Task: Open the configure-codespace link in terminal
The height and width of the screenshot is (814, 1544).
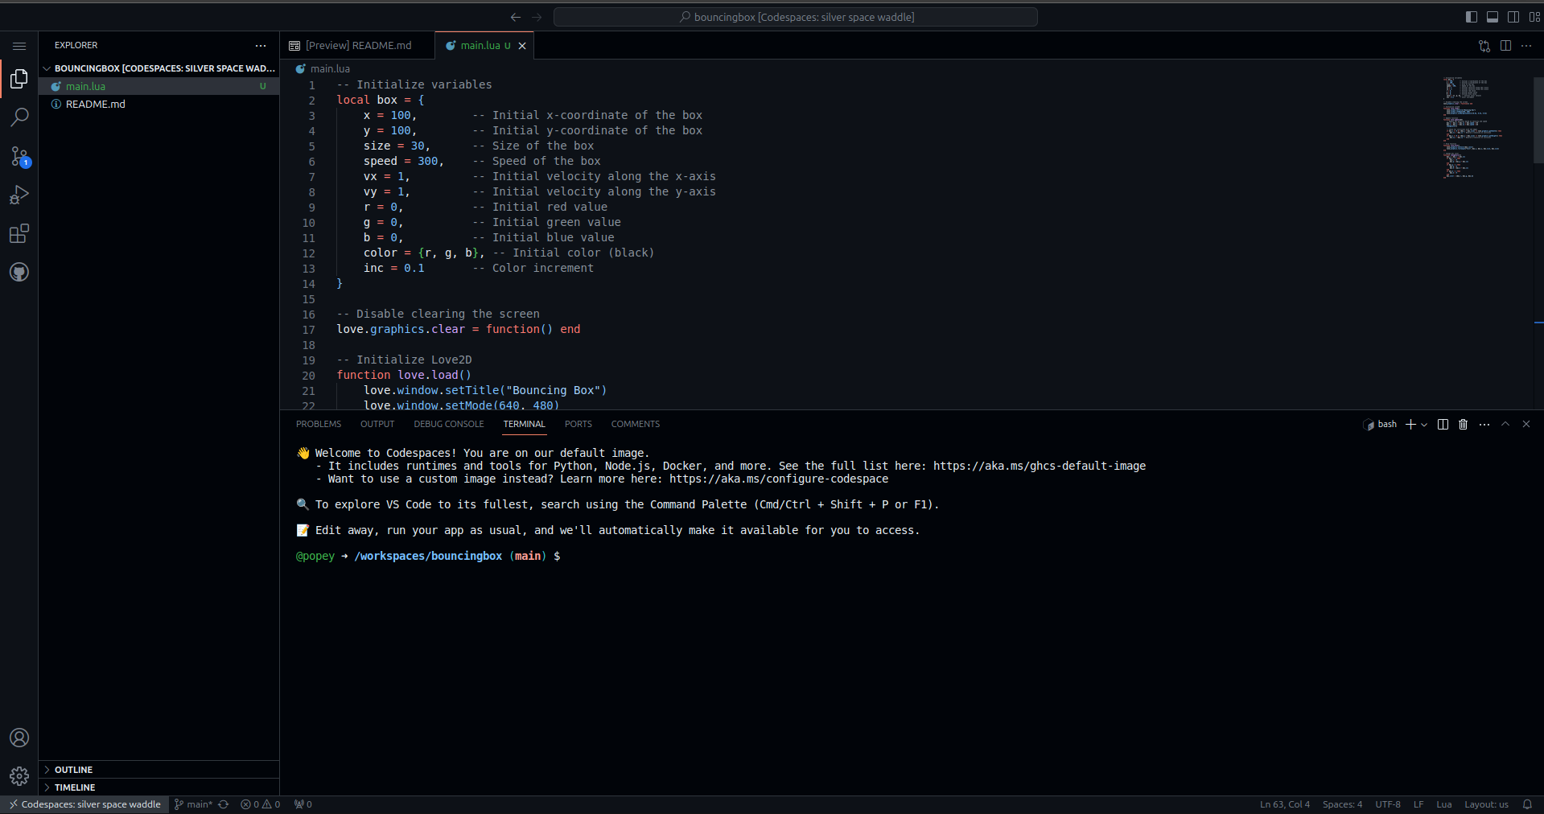Action: click(x=779, y=479)
